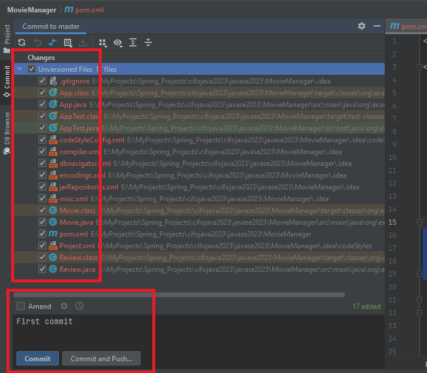Screen dimensions: 427x373
Task: Uncheck Review.java checkbox
Action: 42,269
